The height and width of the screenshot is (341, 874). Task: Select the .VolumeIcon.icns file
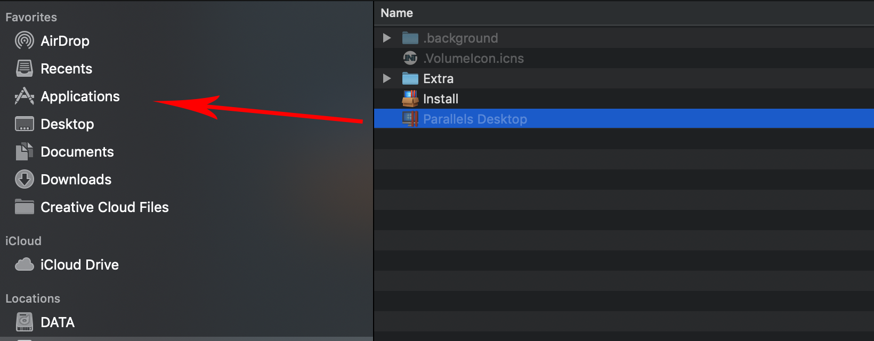pyautogui.click(x=473, y=59)
